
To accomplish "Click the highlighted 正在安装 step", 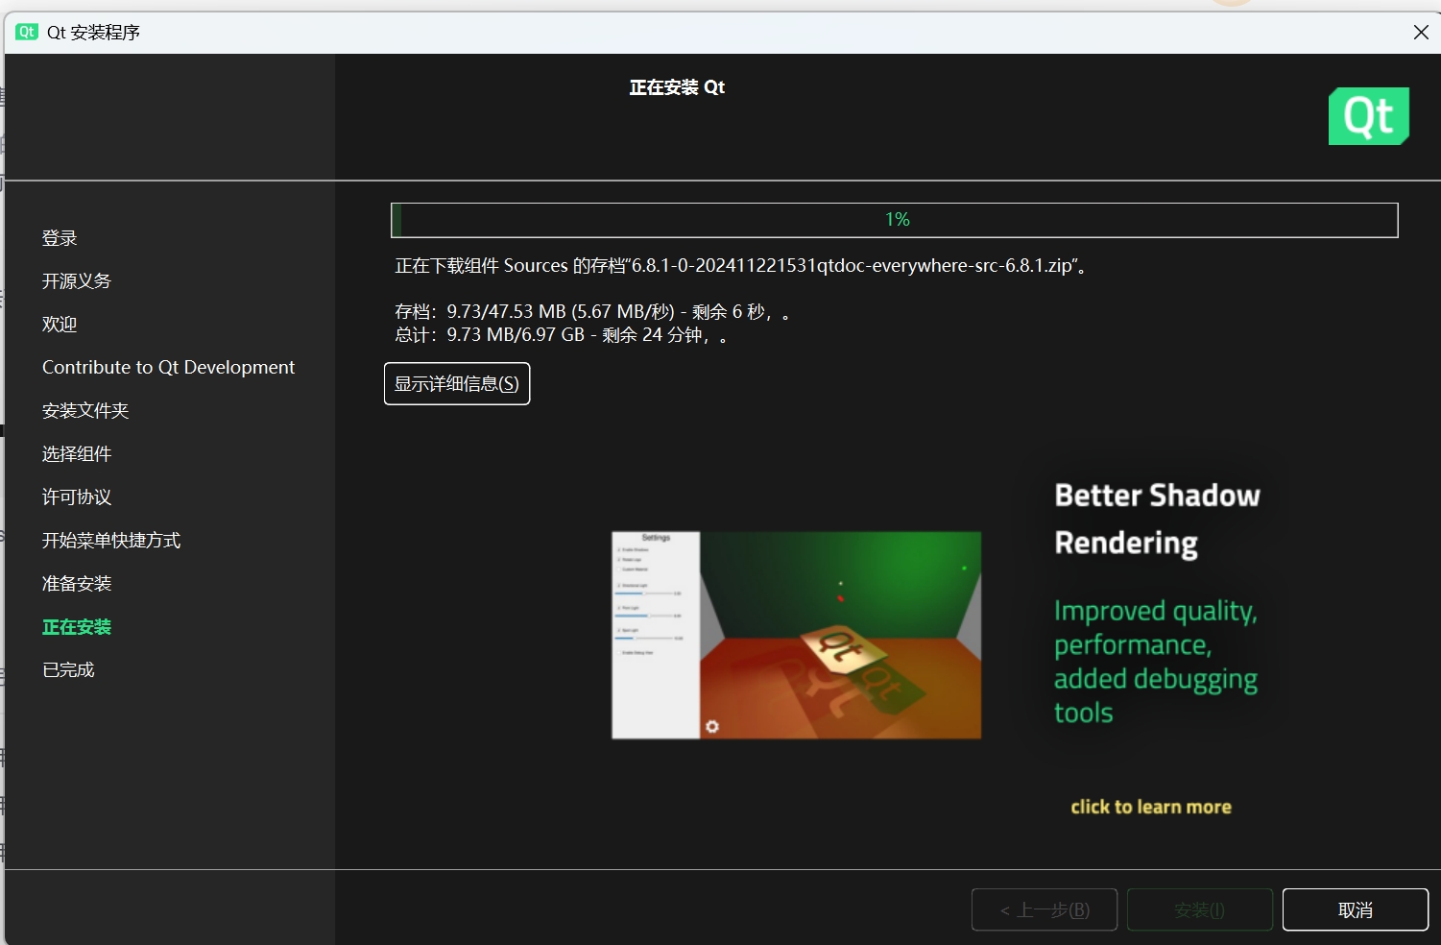I will (77, 627).
